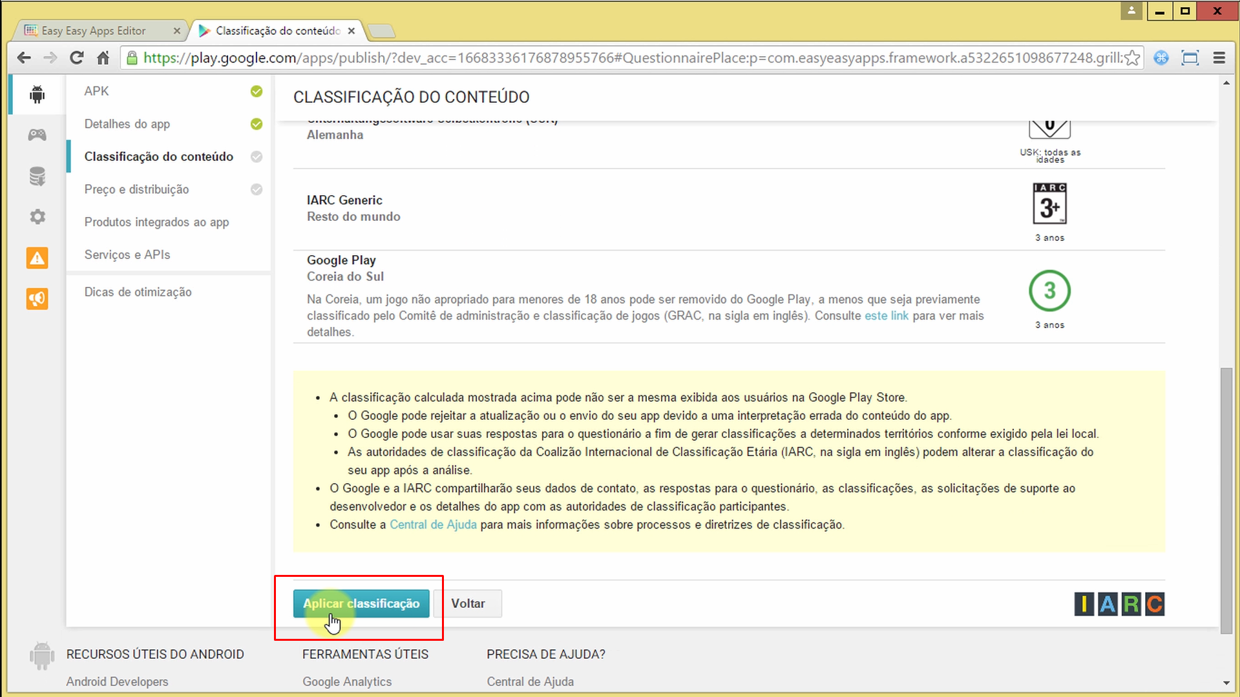Open the orange alerts warning icon

click(37, 258)
